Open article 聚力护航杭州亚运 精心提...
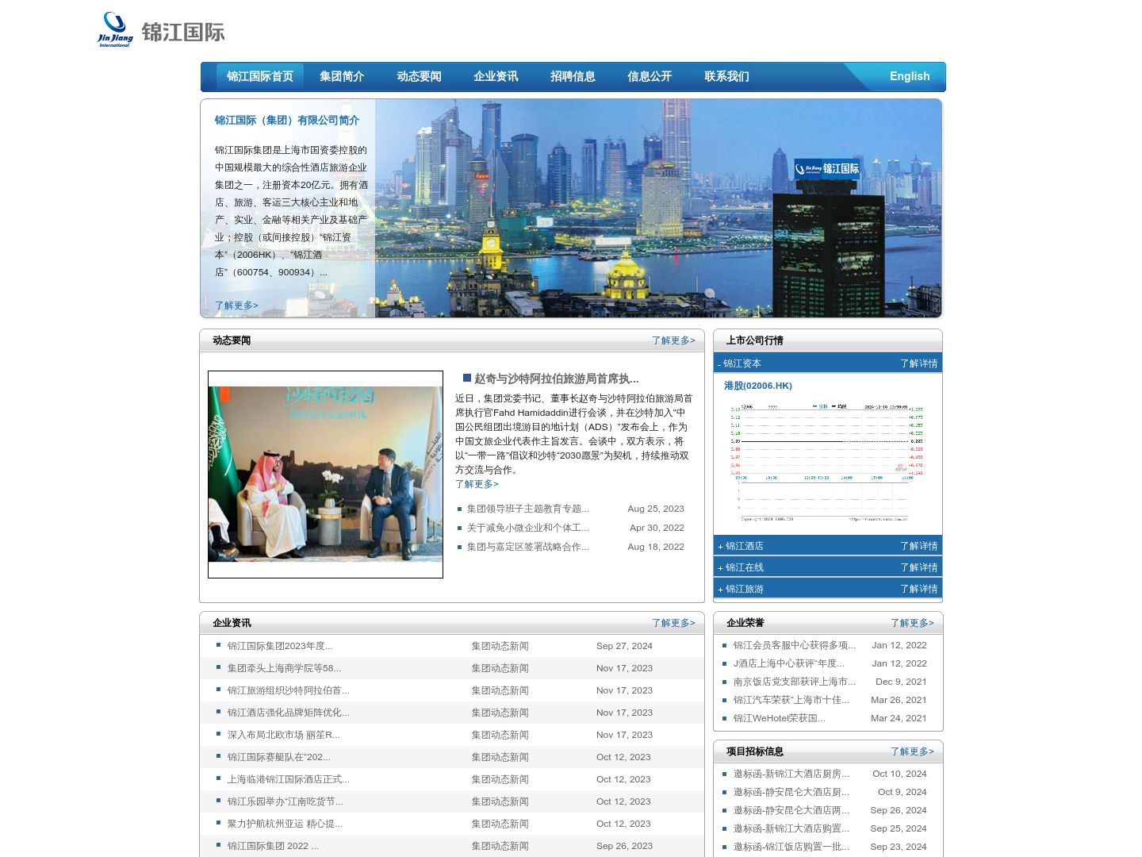The width and height of the screenshot is (1142, 857). pyautogui.click(x=285, y=824)
